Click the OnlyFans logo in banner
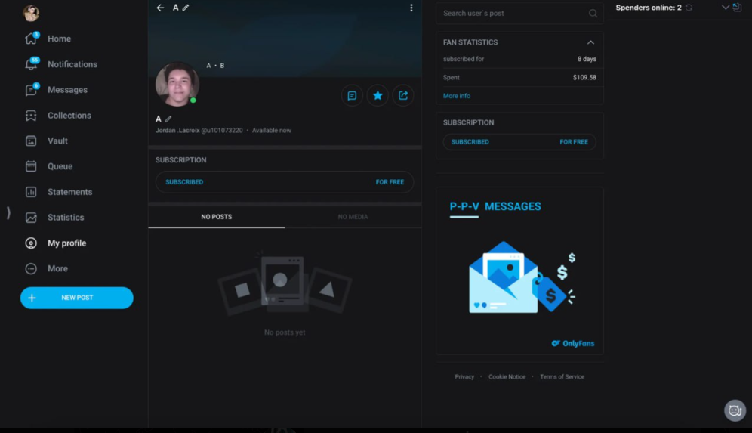The height and width of the screenshot is (433, 752). click(x=572, y=343)
